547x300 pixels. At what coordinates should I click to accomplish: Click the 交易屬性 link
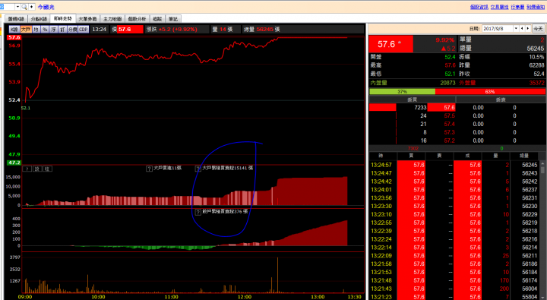499,7
